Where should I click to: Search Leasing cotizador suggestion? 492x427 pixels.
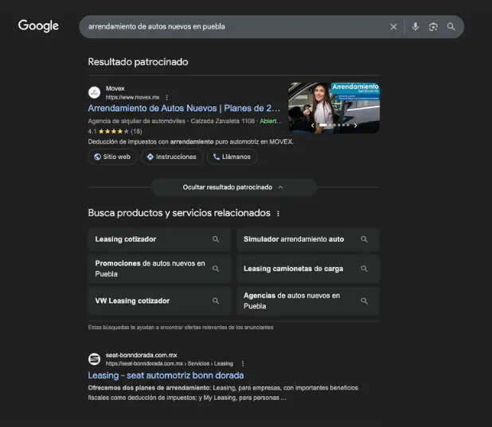point(159,239)
